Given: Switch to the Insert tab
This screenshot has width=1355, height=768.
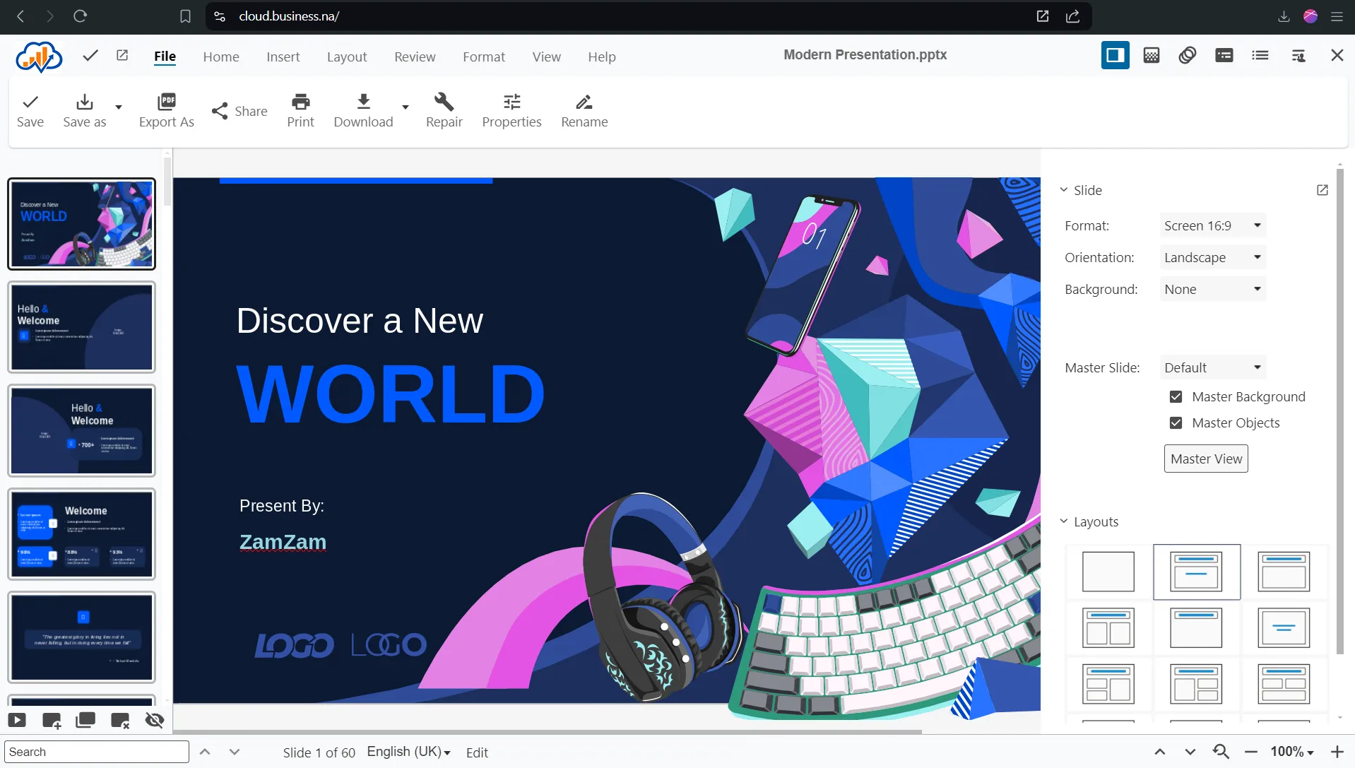Looking at the screenshot, I should click(x=283, y=57).
